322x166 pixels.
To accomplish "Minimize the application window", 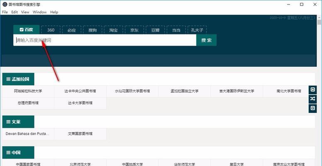I will point(288,4).
